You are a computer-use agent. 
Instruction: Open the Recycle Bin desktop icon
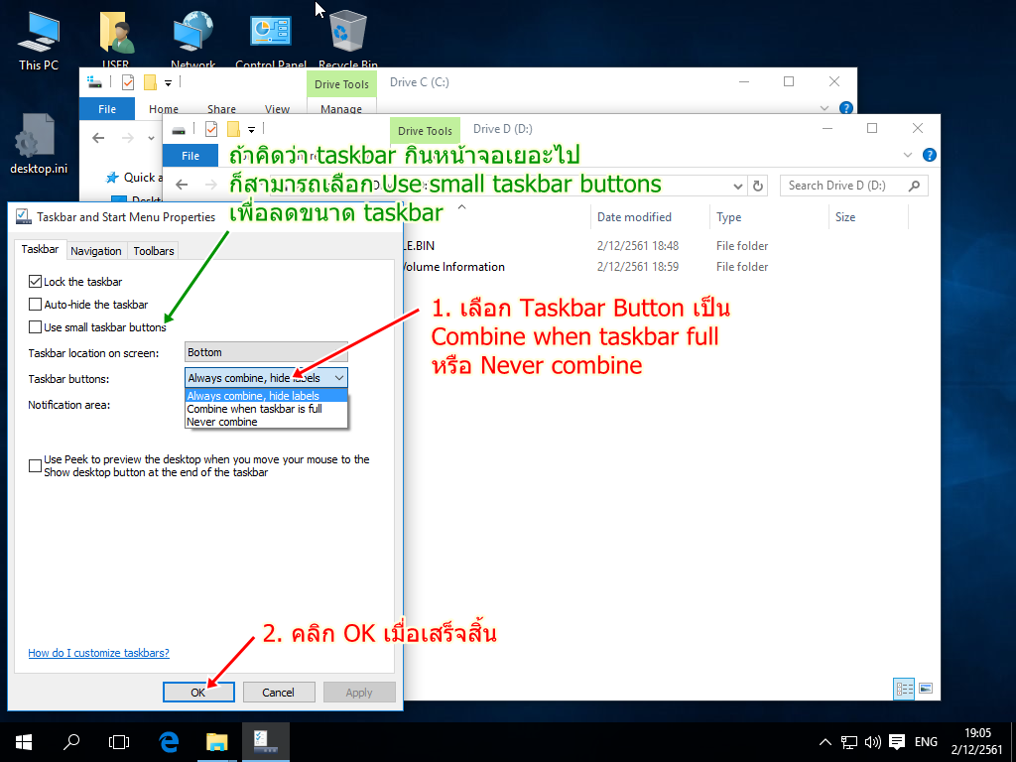(x=347, y=38)
